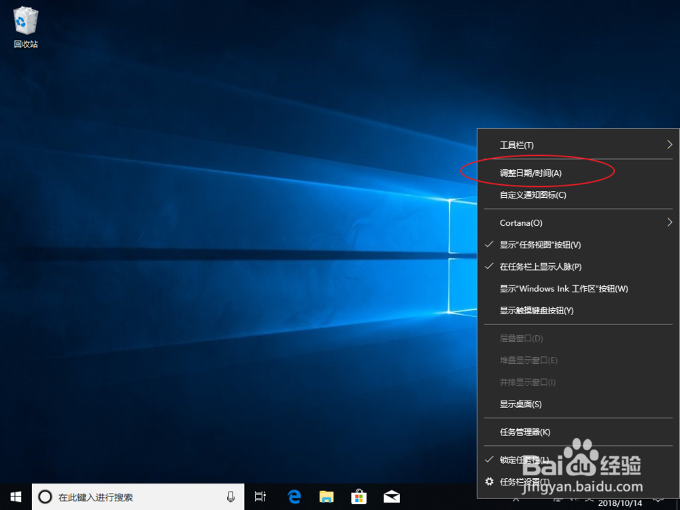680x510 pixels.
Task: Toggle the 锁定任务栏(L) option
Action: [578, 460]
